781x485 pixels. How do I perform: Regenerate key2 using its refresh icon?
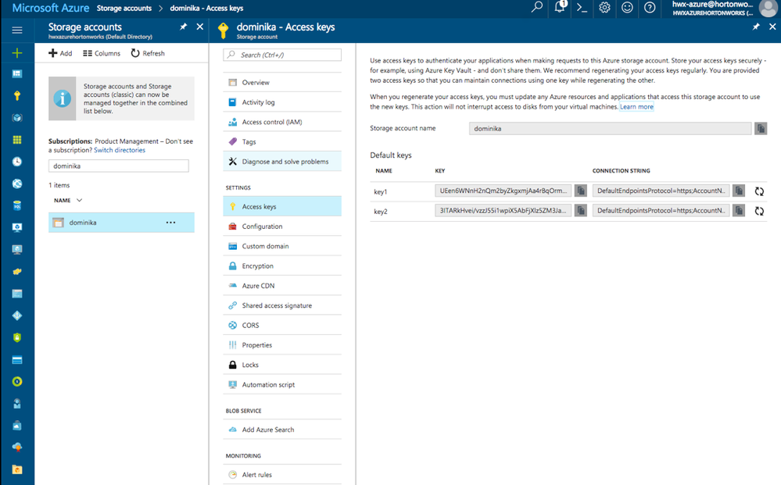click(x=759, y=211)
